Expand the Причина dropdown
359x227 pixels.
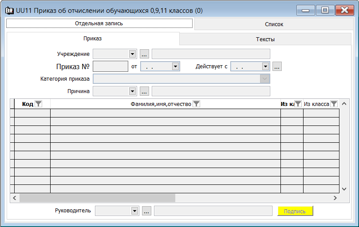tap(132, 91)
